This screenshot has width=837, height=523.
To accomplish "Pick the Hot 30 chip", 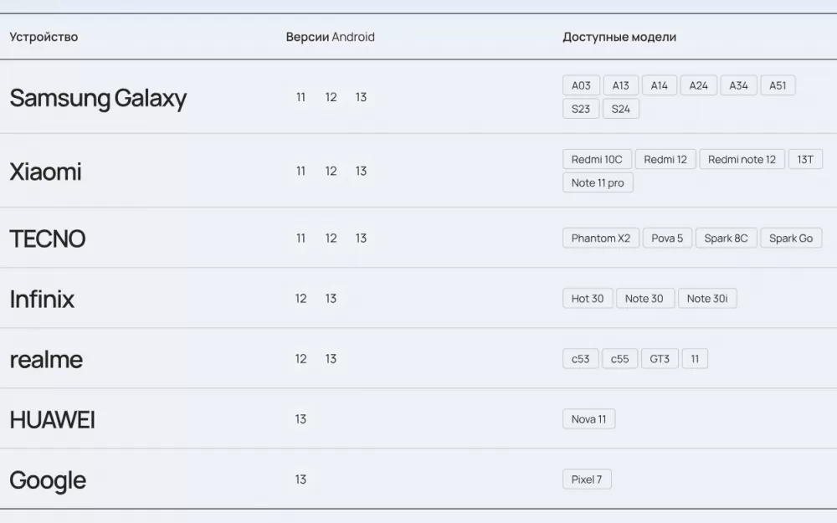I will (x=588, y=299).
